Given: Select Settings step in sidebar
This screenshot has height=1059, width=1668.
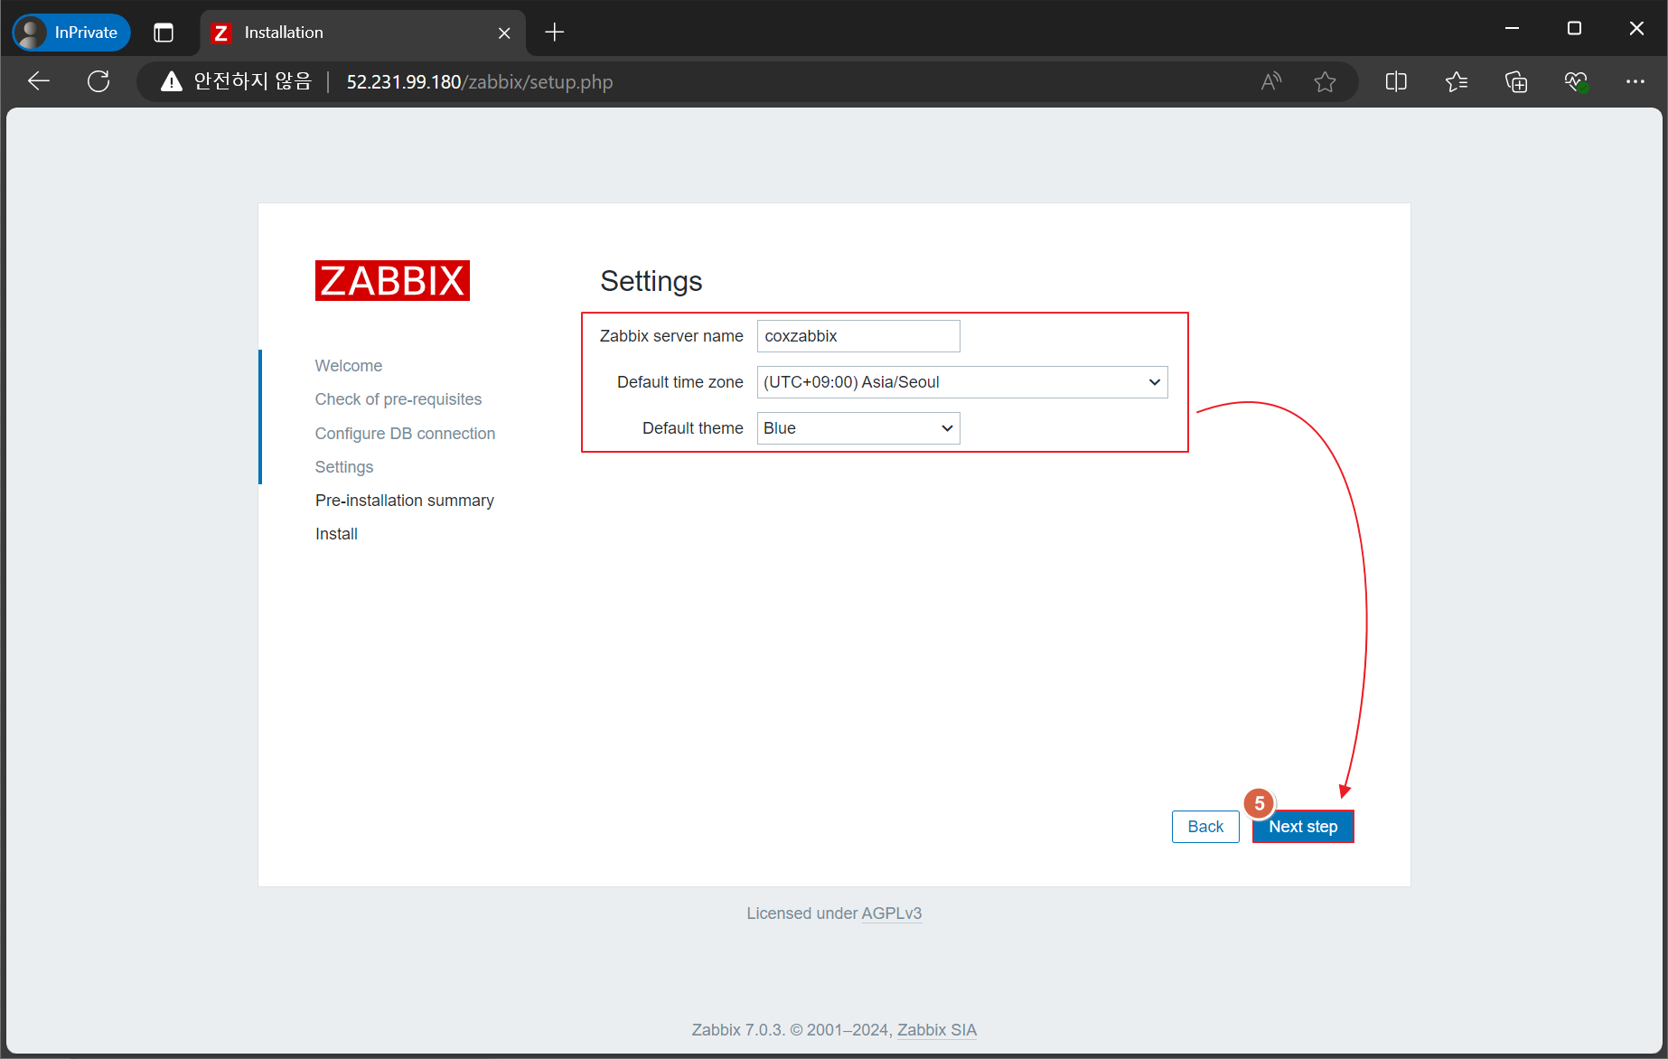Looking at the screenshot, I should [x=344, y=467].
